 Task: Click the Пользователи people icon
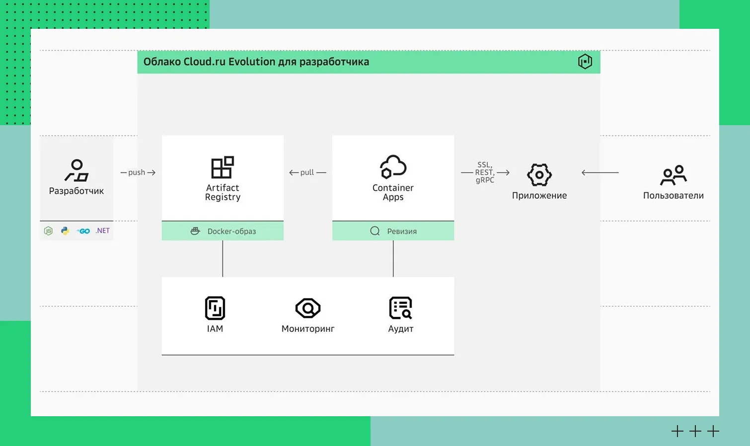click(674, 175)
